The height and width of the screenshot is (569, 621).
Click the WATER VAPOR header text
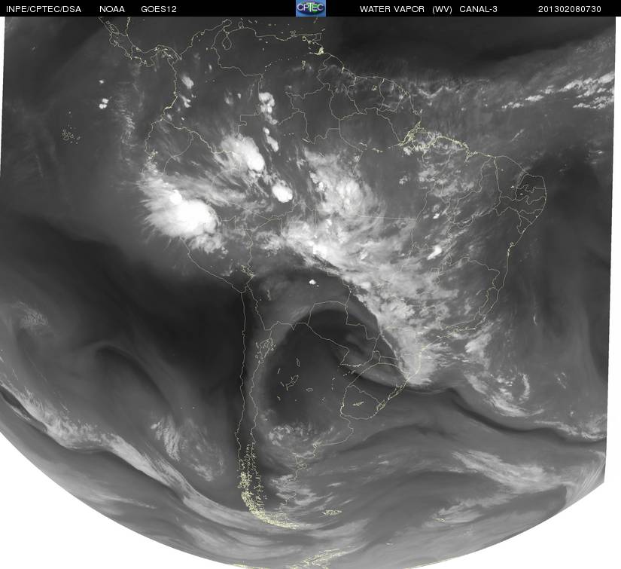coord(392,9)
